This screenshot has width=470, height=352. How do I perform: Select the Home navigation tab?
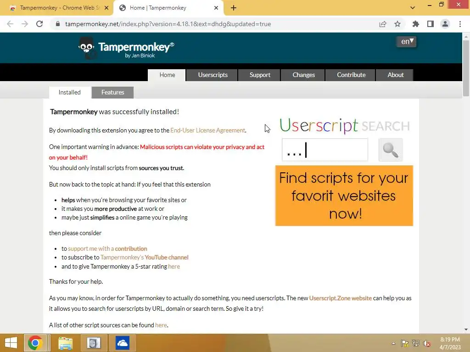(167, 75)
